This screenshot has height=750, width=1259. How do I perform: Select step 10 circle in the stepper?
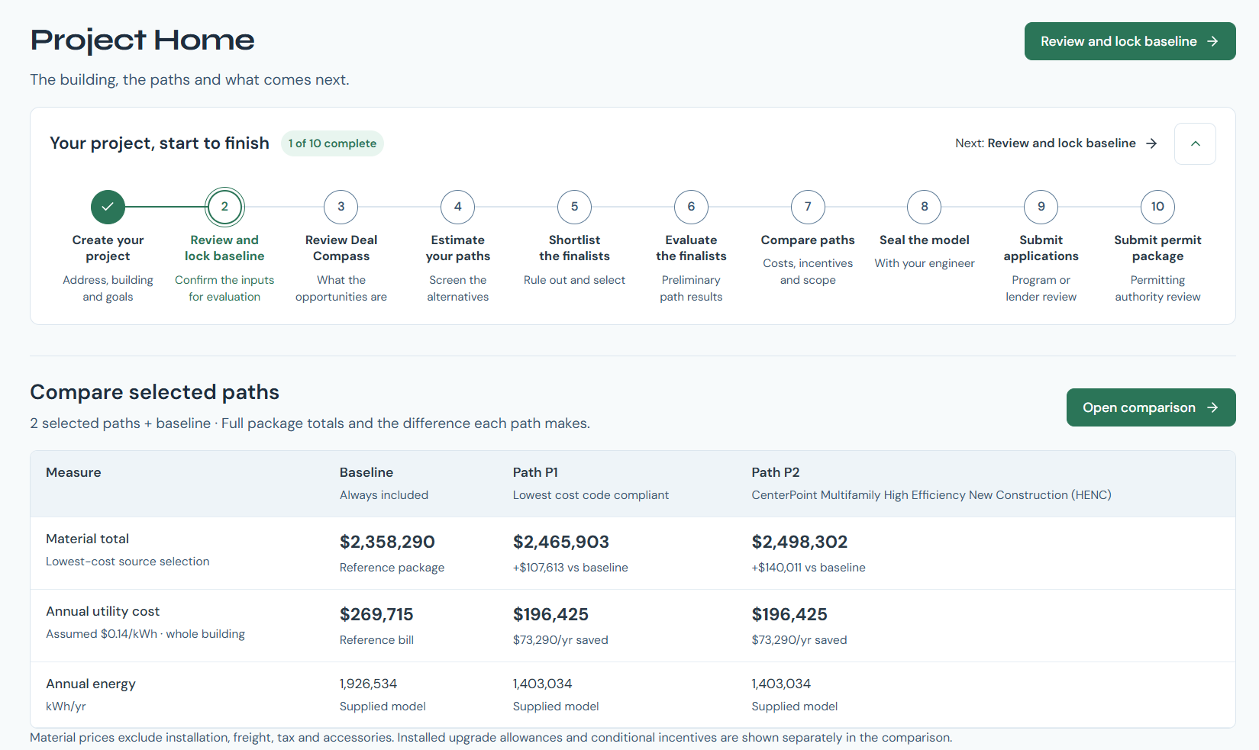pyautogui.click(x=1157, y=207)
